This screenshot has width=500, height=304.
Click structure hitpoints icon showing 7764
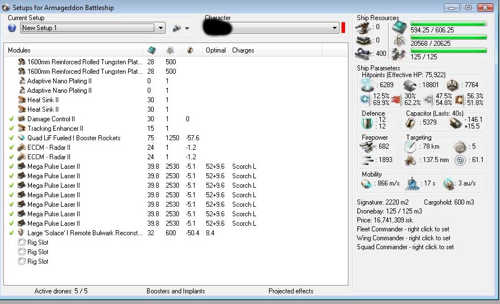pyautogui.click(x=452, y=85)
